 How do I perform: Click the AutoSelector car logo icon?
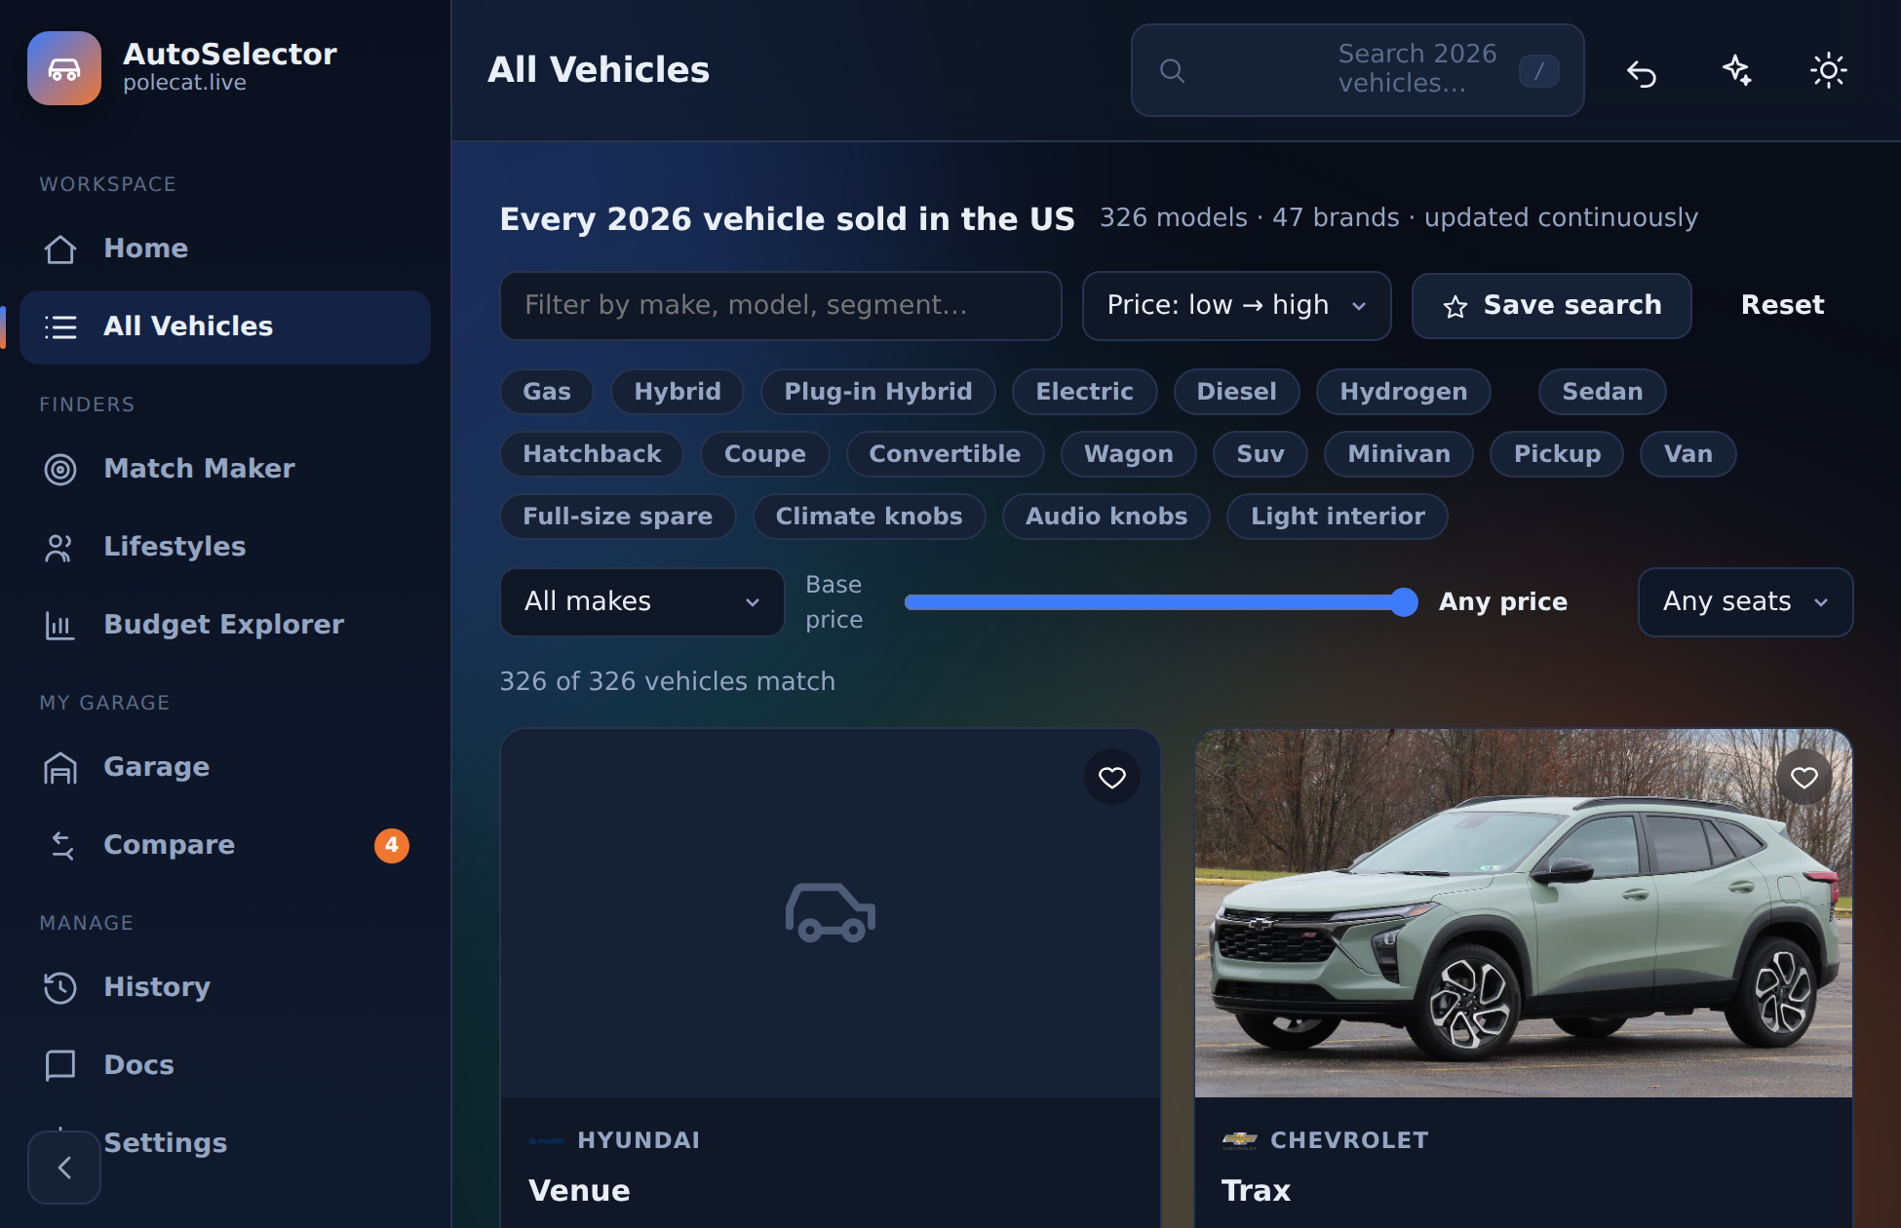point(64,68)
